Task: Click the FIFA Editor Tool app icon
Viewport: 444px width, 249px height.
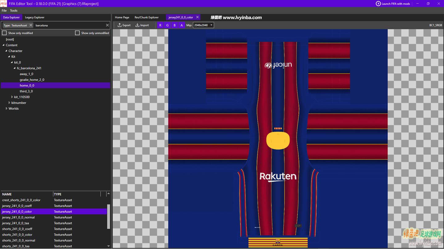Action: pyautogui.click(x=3, y=3)
